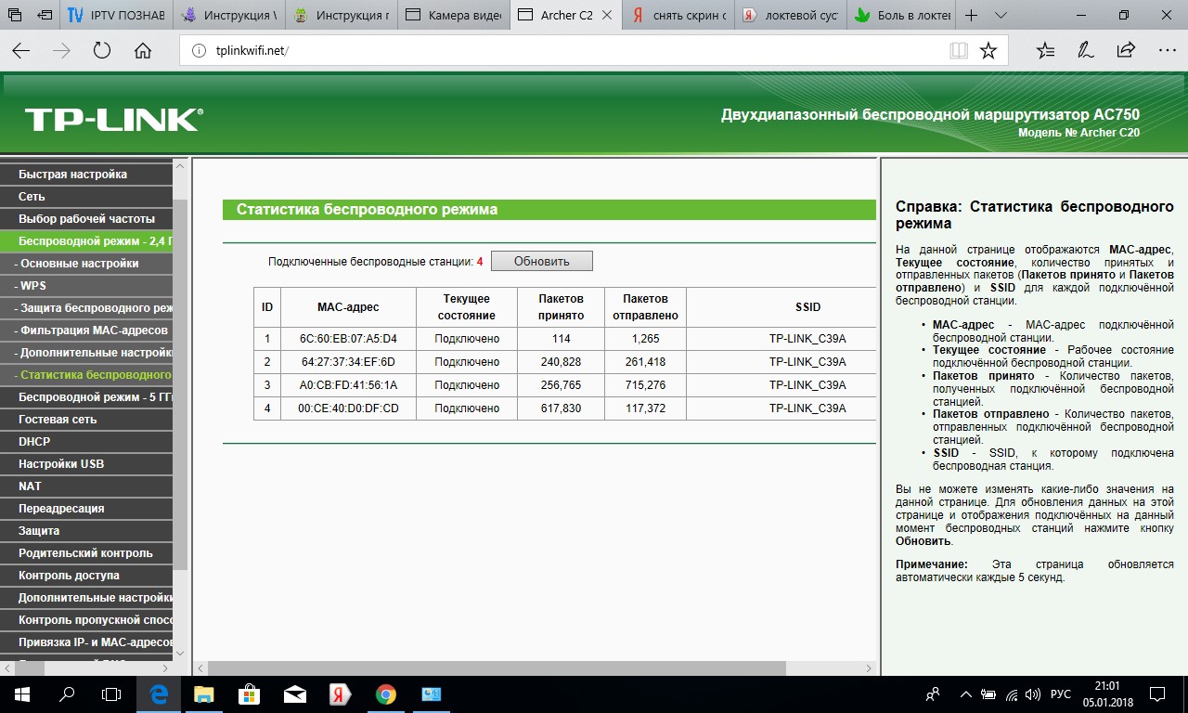1188x713 pixels.
Task: Open a new browser tab with plus
Action: pos(971,16)
